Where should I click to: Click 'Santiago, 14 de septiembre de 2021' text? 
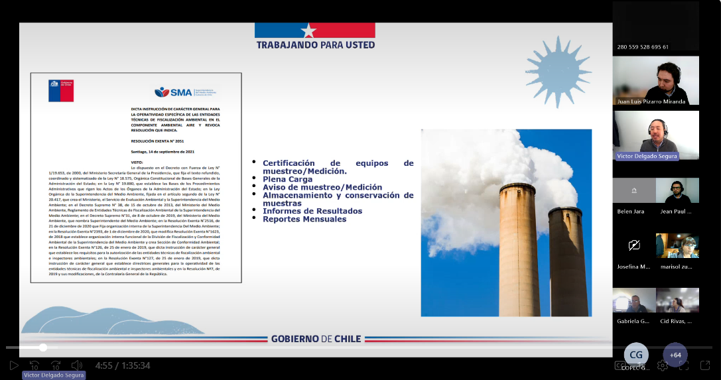[163, 152]
